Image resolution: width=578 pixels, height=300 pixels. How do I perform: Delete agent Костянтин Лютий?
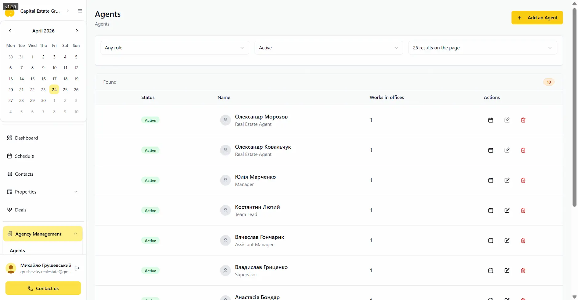(523, 210)
